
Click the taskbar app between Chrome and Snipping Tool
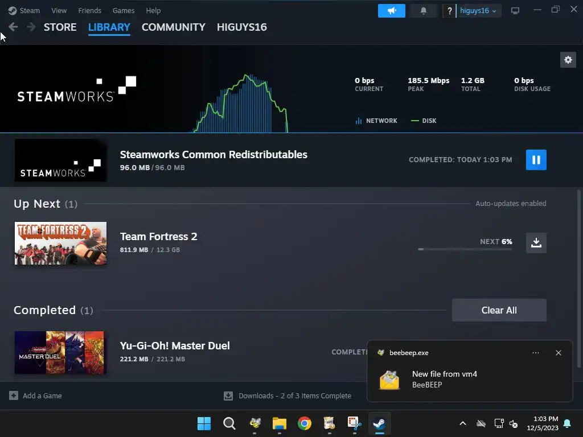click(329, 423)
